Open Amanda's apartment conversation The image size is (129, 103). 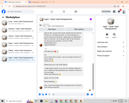point(18,30)
